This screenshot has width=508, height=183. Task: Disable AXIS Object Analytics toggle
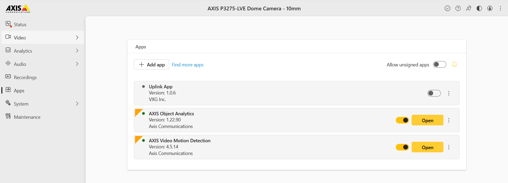pos(402,120)
